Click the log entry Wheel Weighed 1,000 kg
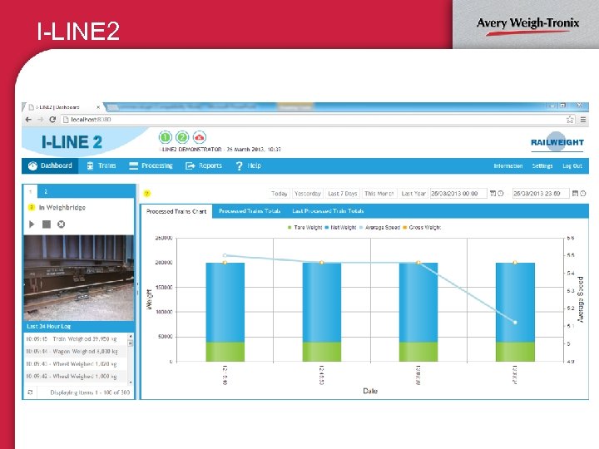The image size is (599, 449). pyautogui.click(x=75, y=376)
